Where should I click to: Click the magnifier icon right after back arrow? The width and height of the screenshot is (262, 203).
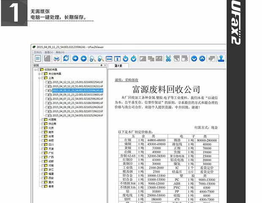tap(93, 59)
